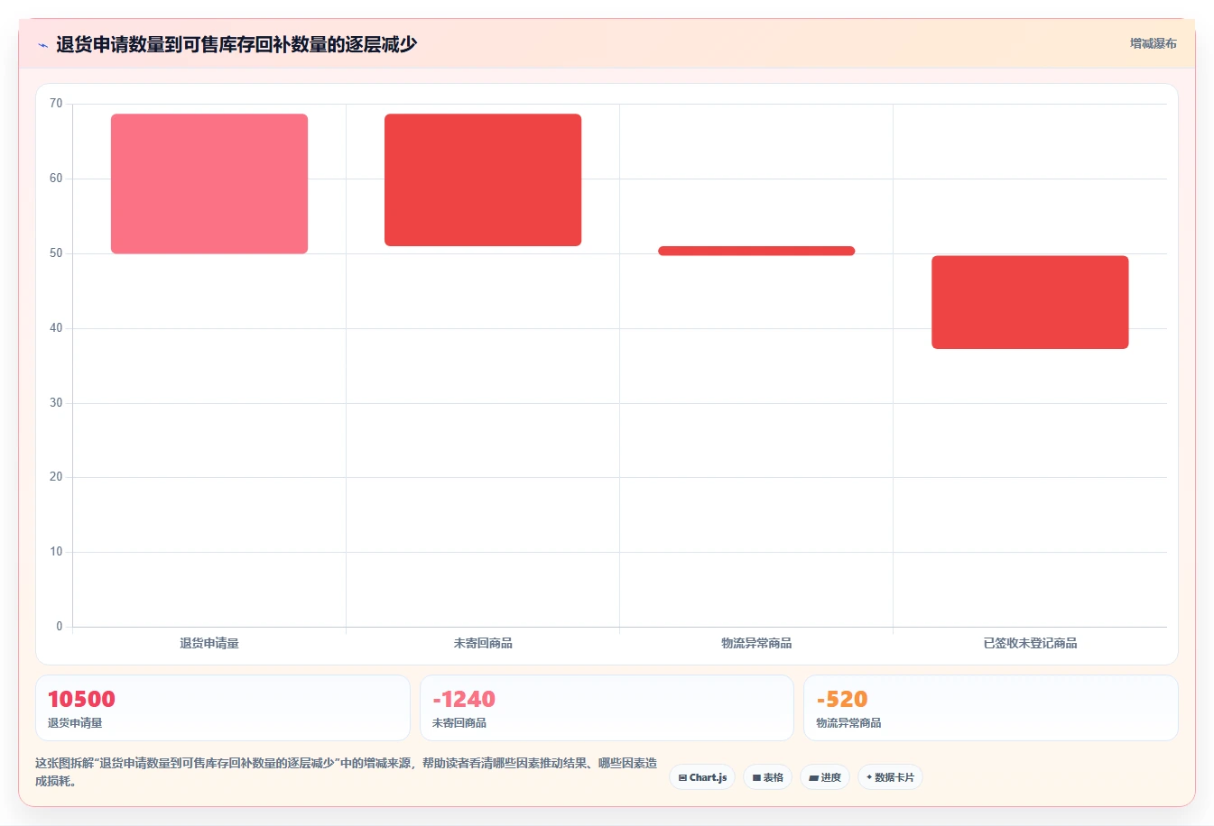Select the 表格 tag chip

coord(767,777)
